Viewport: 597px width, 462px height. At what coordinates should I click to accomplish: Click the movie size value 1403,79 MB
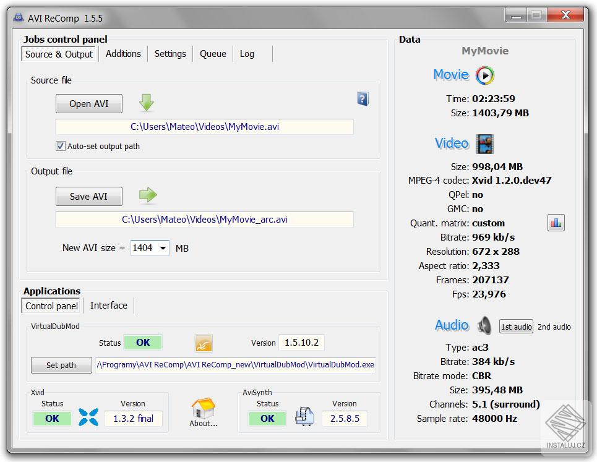[x=500, y=113]
